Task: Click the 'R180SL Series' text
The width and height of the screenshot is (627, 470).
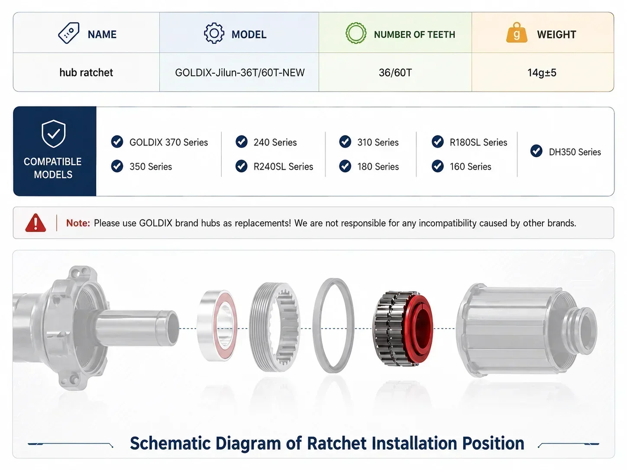Action: click(x=478, y=142)
